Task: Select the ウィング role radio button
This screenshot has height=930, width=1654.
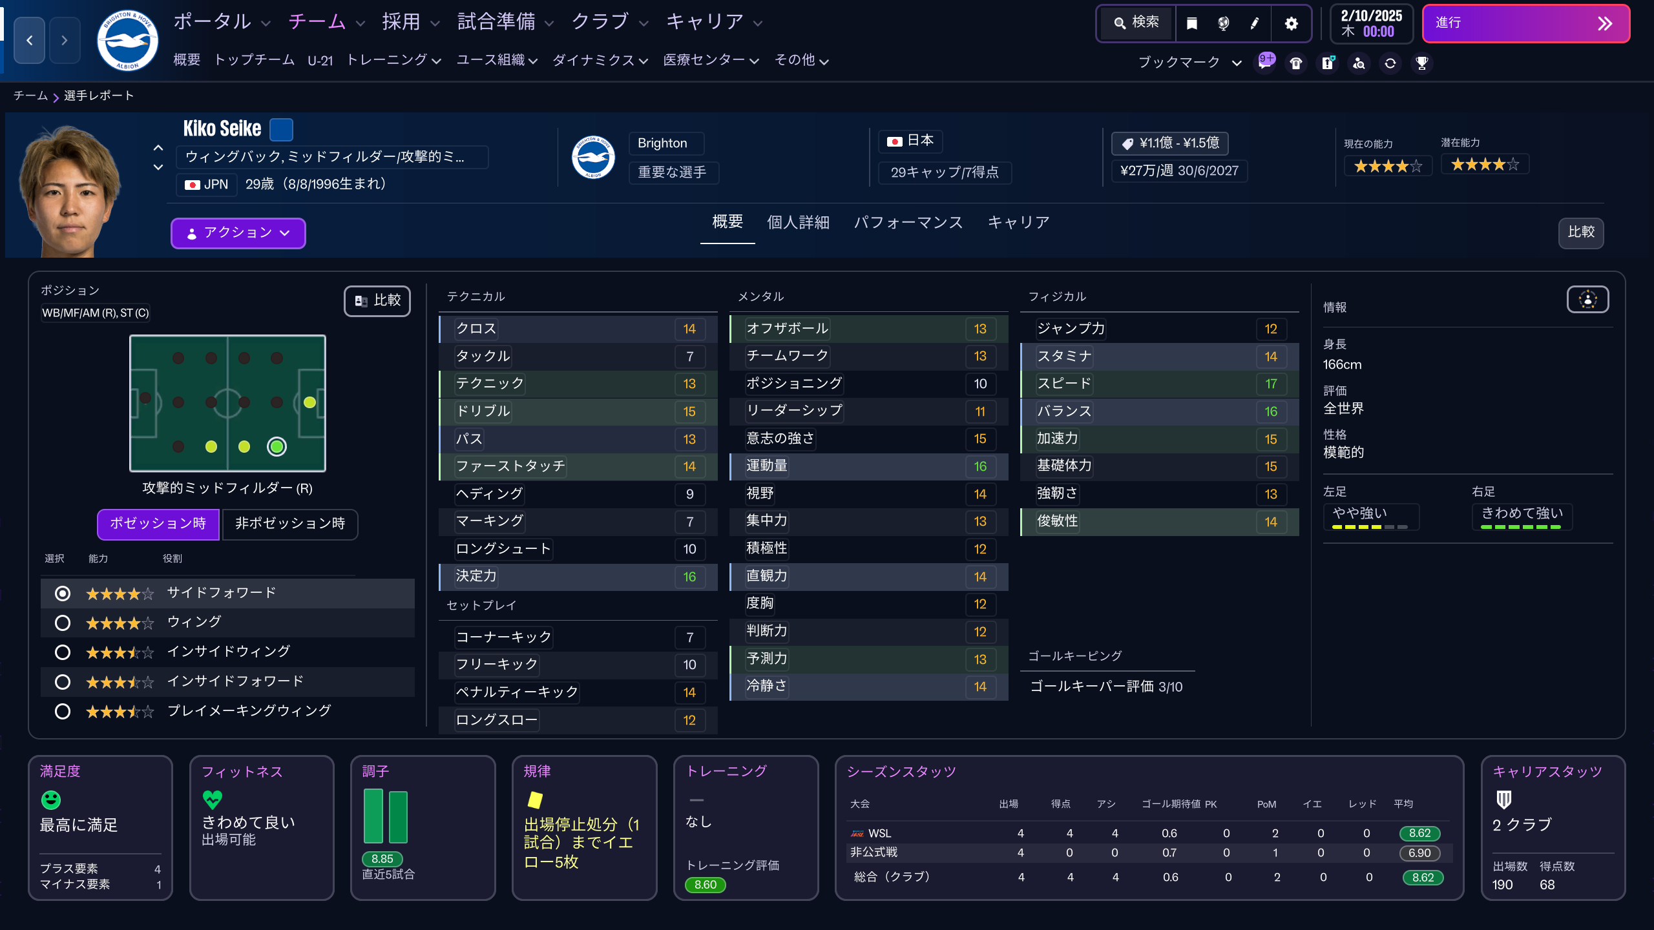Action: point(63,623)
